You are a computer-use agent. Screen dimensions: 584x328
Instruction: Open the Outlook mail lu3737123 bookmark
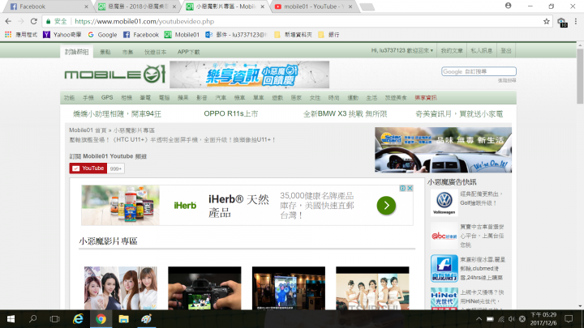[237, 35]
